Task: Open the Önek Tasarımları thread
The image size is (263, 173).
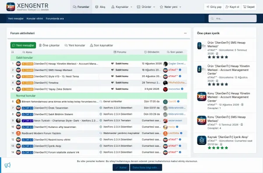Action: click(x=51, y=108)
